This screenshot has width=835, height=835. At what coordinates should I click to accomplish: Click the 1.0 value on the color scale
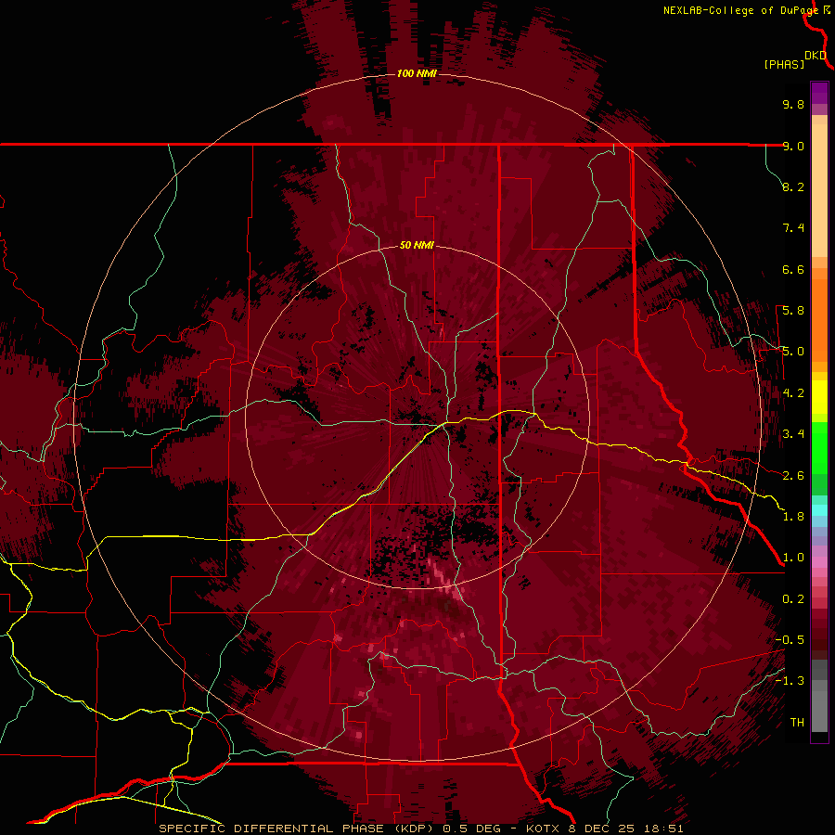[793, 558]
